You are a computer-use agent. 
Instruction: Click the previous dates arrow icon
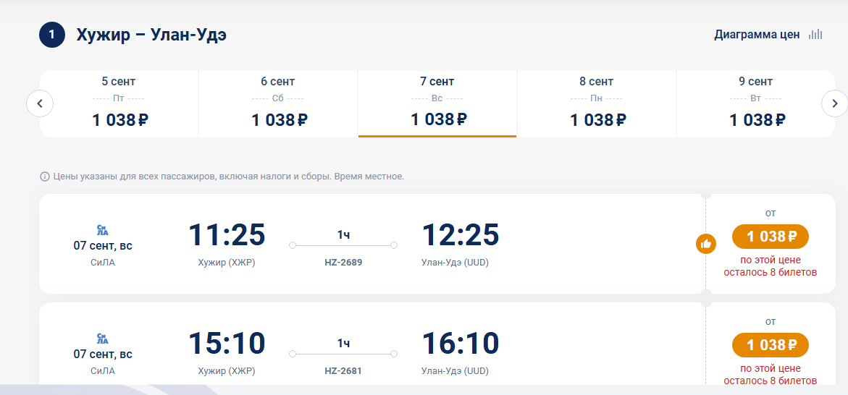coord(40,103)
